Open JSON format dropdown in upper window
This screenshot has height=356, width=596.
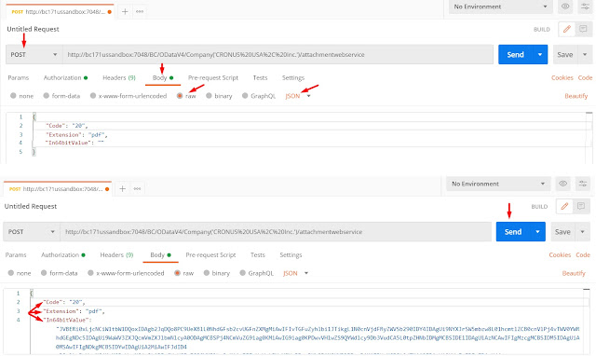click(x=298, y=96)
